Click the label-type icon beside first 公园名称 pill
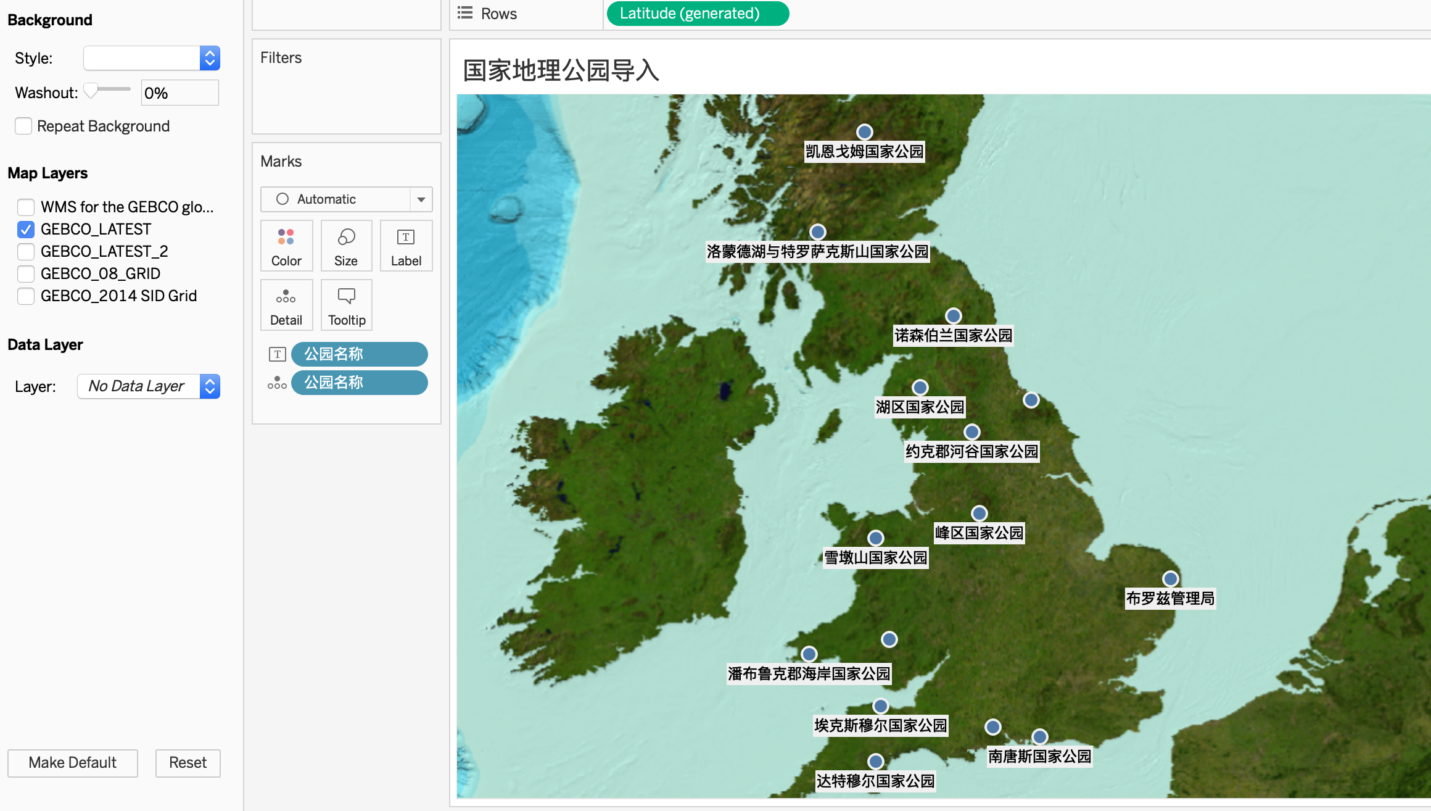Viewport: 1431px width, 811px height. [x=277, y=354]
